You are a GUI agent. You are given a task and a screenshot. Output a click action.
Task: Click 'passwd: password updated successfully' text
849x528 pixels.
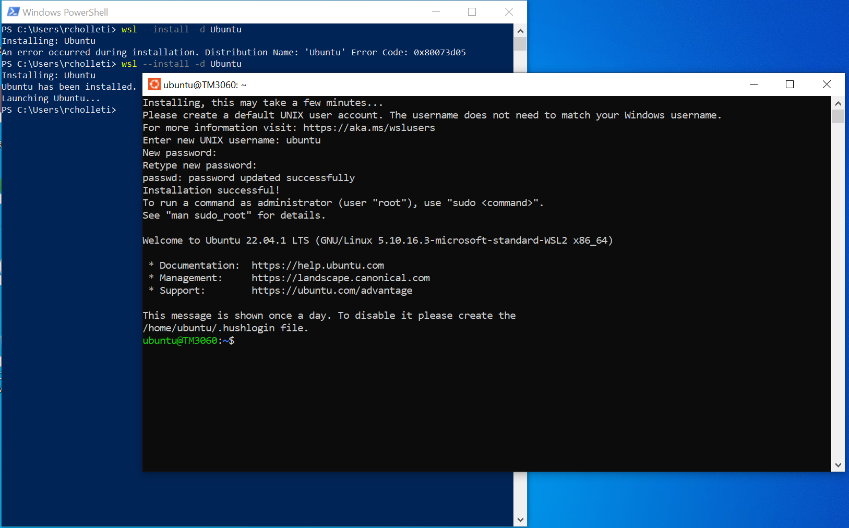coord(249,178)
